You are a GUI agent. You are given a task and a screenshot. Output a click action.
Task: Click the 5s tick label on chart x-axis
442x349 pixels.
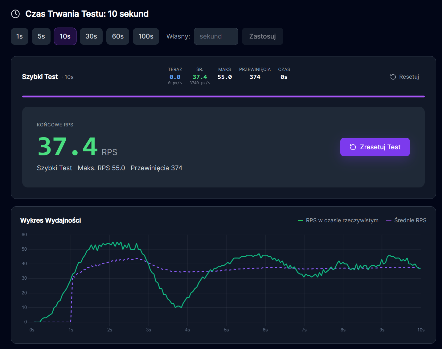coord(226,330)
